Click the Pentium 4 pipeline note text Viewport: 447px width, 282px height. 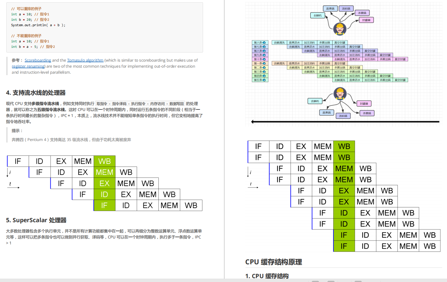71,139
